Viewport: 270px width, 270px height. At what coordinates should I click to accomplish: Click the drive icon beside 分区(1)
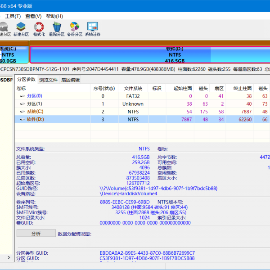click(22, 104)
